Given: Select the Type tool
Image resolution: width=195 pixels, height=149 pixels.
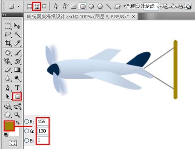Looking at the screenshot, I should pos(17,88).
